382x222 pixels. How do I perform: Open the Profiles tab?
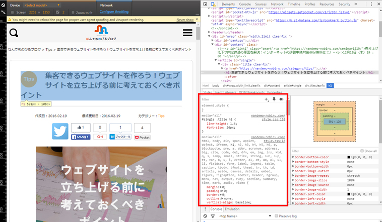310,4
